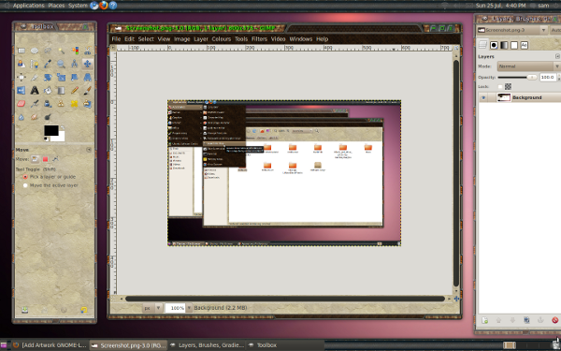Screen dimensions: 561x351
Task: Open the Screenshot.png-3 image selector dropdown
Action: coord(512,30)
